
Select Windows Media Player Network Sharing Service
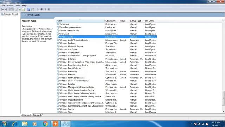107,96
